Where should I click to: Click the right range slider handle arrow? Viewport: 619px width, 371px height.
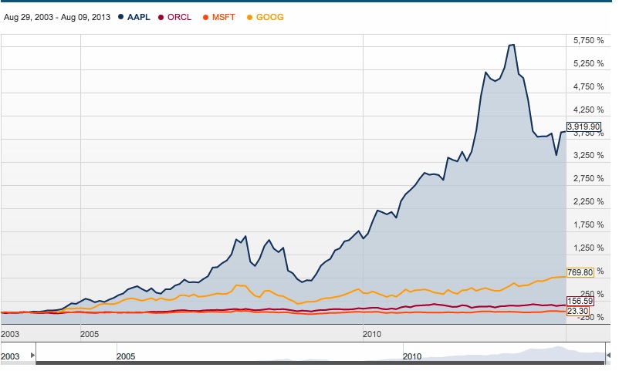(x=608, y=356)
